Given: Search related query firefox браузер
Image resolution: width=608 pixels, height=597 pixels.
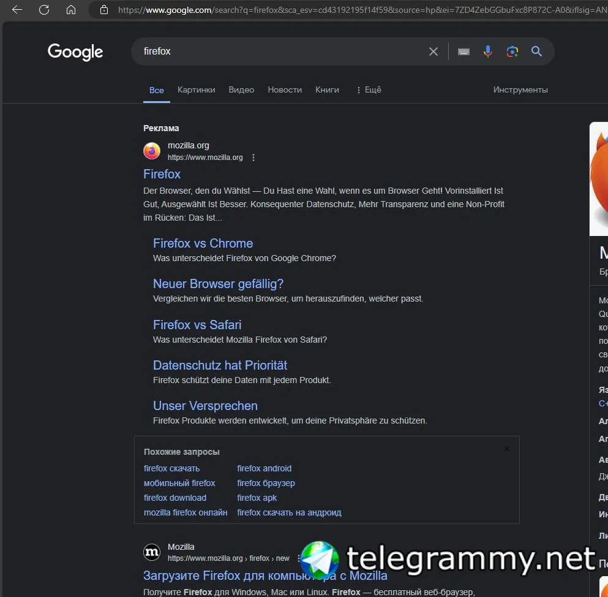Looking at the screenshot, I should pos(266,483).
